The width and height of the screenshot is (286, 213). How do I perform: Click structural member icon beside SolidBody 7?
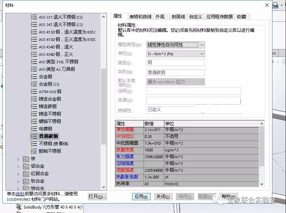click(19, 207)
